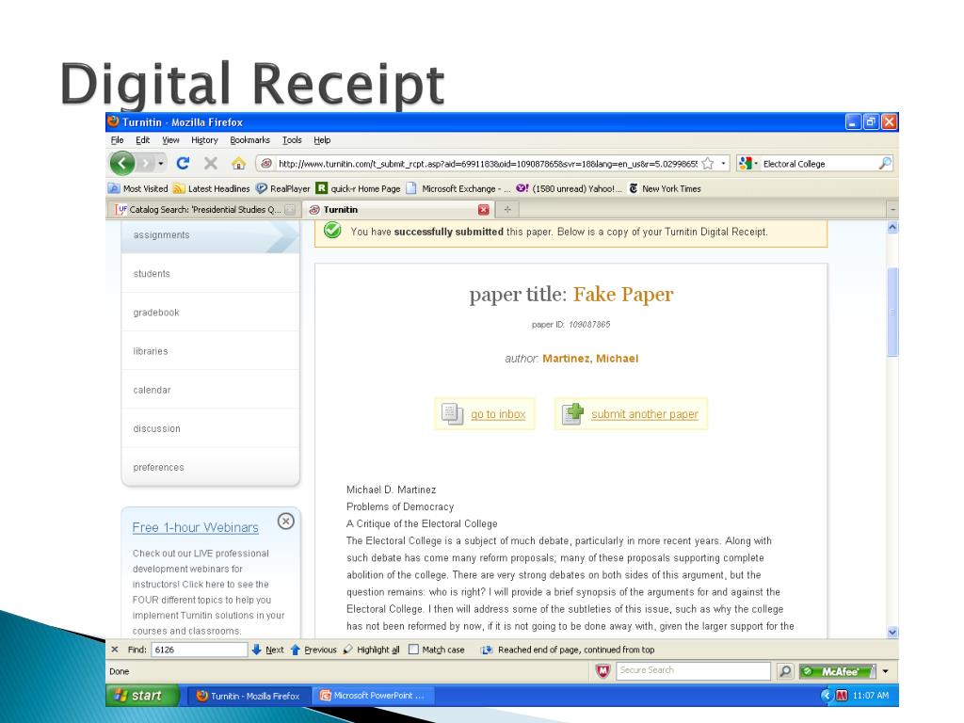Screen dimensions: 964x723
Task: Open the Help menu
Action: pos(322,140)
